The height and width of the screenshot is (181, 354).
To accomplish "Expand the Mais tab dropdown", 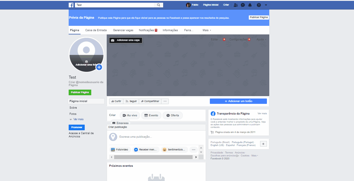I will pyautogui.click(x=207, y=30).
